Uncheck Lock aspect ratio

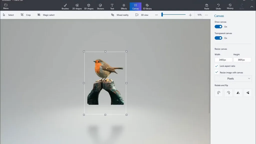tap(216, 66)
